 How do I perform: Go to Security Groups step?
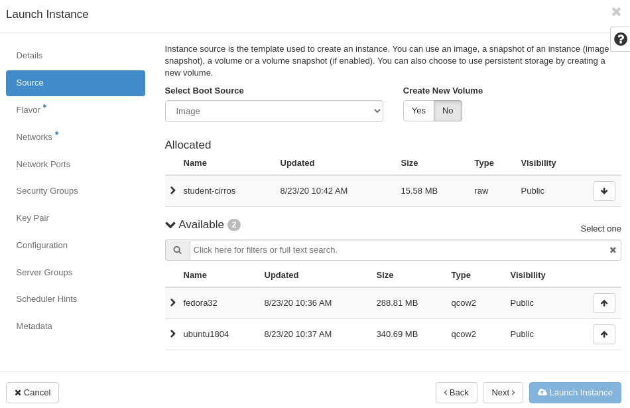tap(76, 191)
